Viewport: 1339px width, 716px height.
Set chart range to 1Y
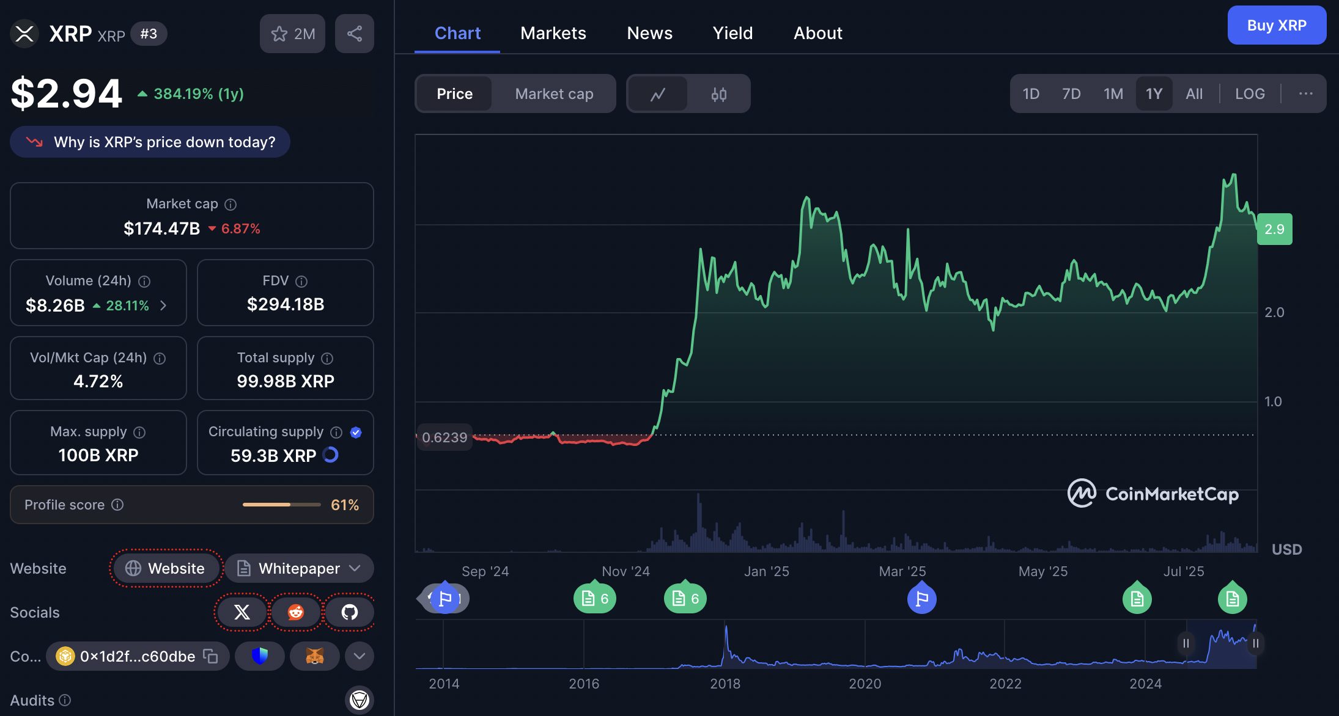(1154, 94)
